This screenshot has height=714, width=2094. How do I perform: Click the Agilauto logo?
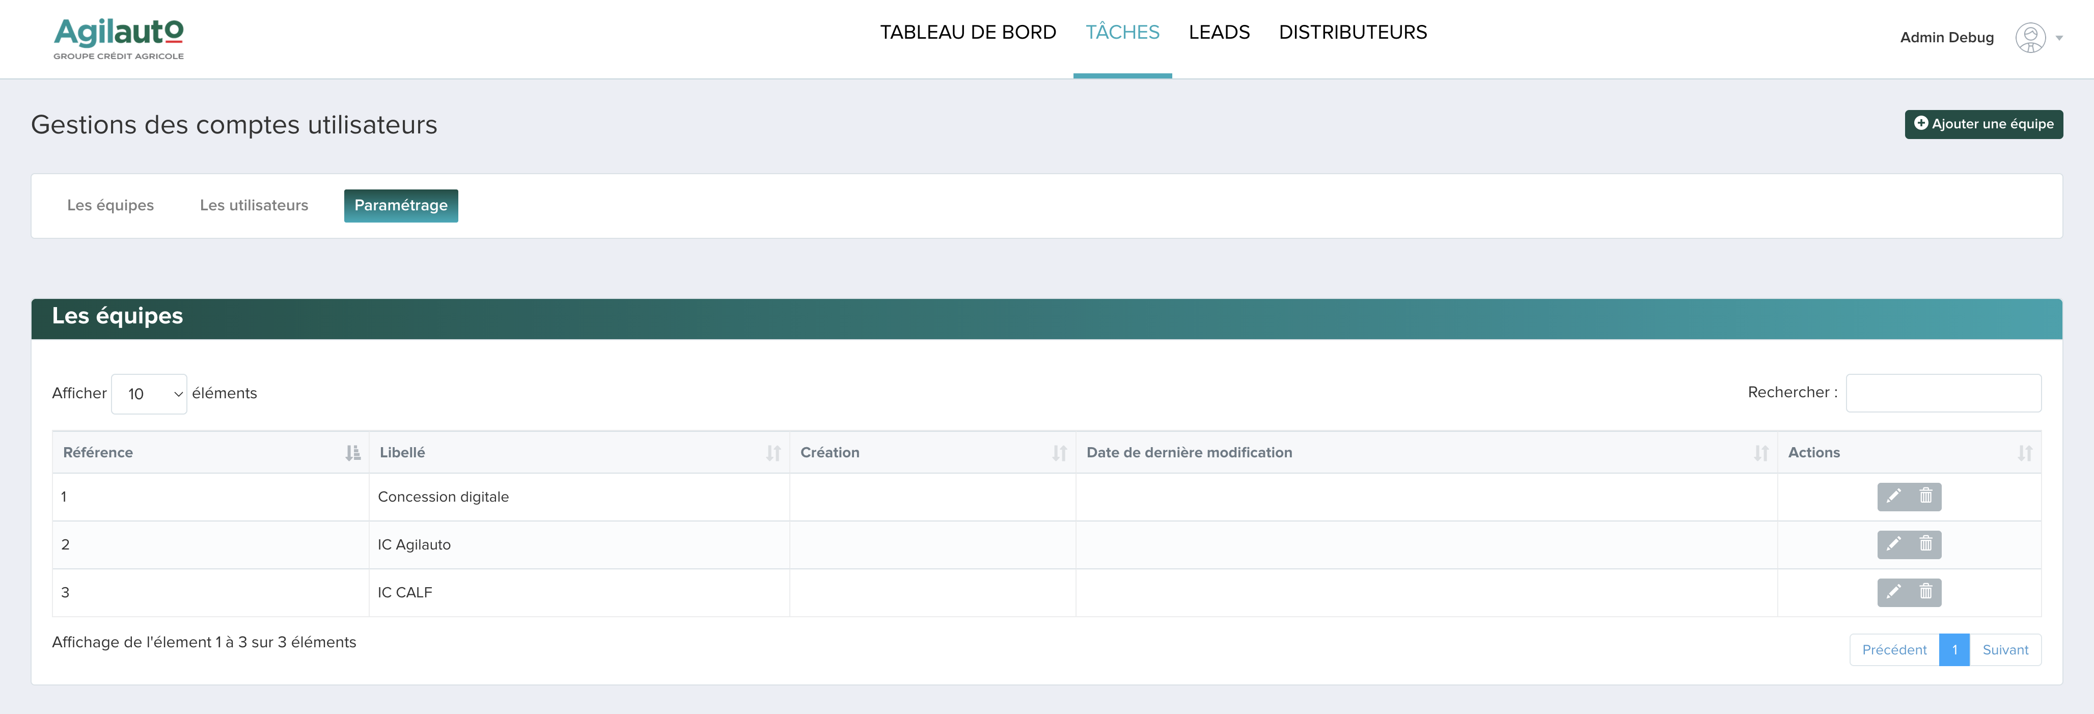[x=119, y=39]
